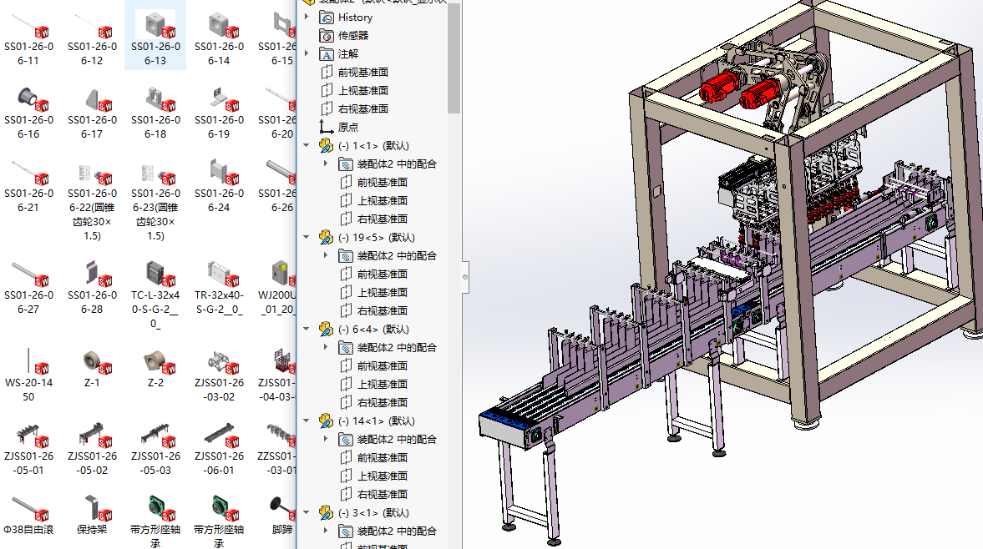Click the panel splitter collapse handle
The height and width of the screenshot is (549, 983).
tap(465, 274)
